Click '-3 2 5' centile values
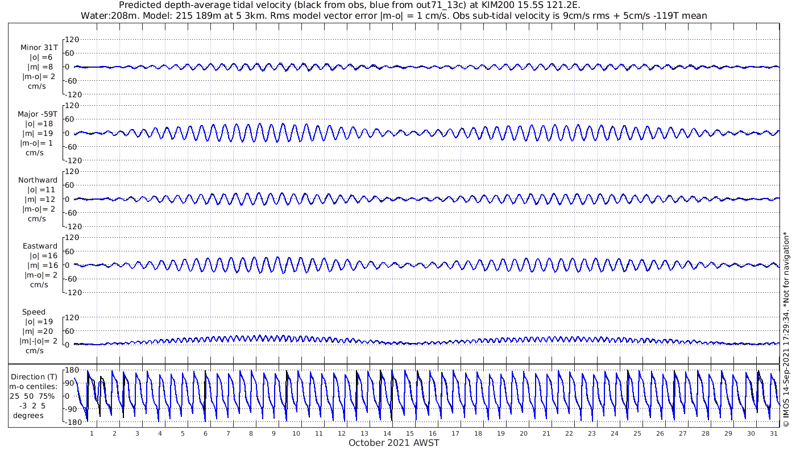 pos(33,406)
